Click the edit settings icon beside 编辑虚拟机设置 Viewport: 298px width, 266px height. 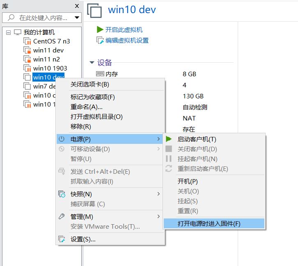[x=100, y=40]
